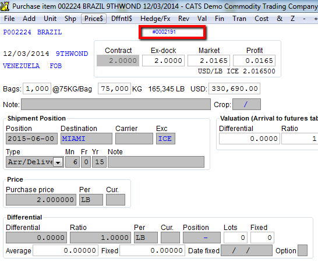Click the Fixed lots field next to Lots

[262, 238]
